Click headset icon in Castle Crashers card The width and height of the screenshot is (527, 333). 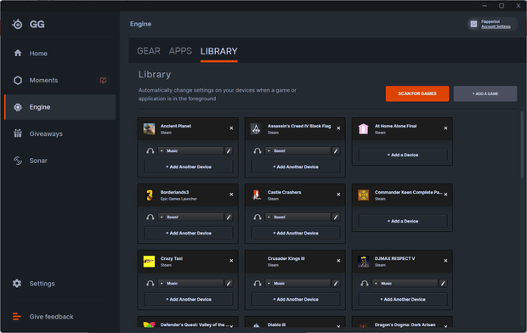258,217
